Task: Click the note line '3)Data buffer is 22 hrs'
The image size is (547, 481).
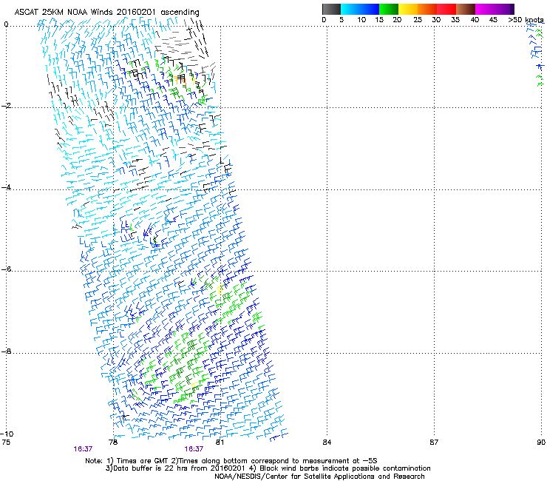Action: click(268, 468)
